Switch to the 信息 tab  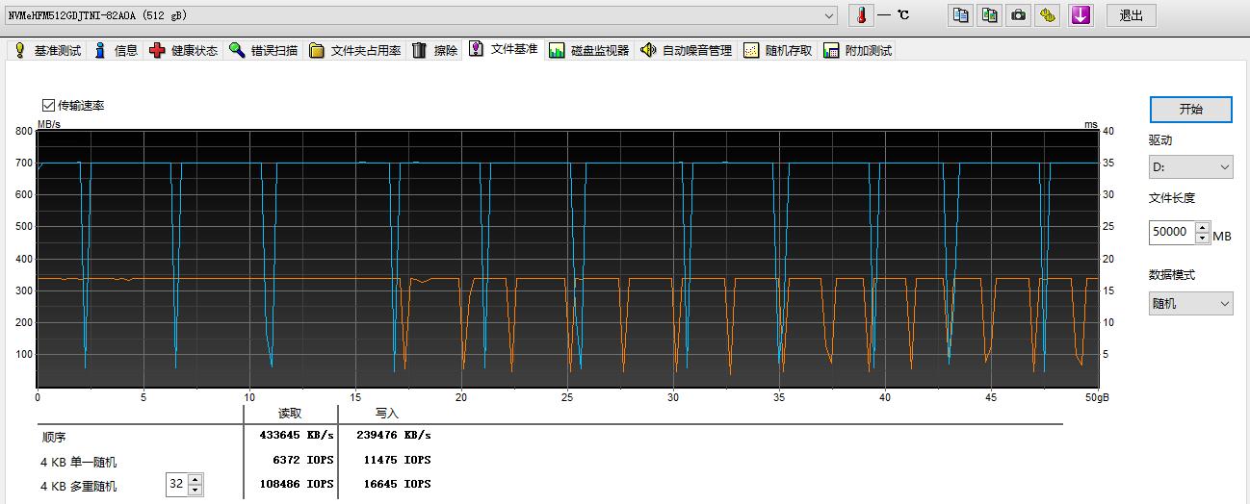[116, 50]
